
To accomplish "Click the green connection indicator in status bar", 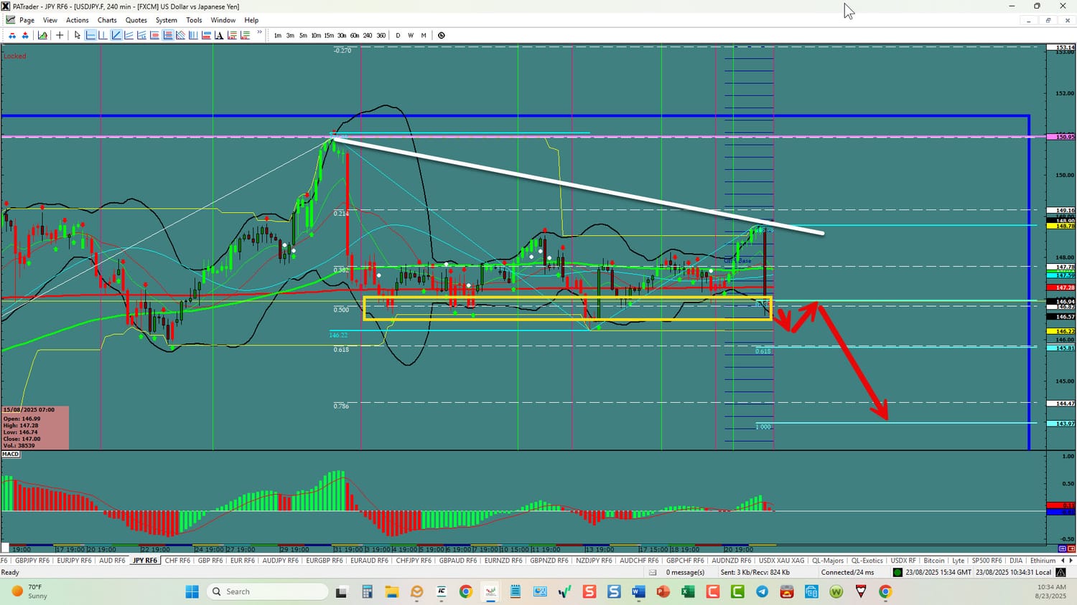I will 897,572.
